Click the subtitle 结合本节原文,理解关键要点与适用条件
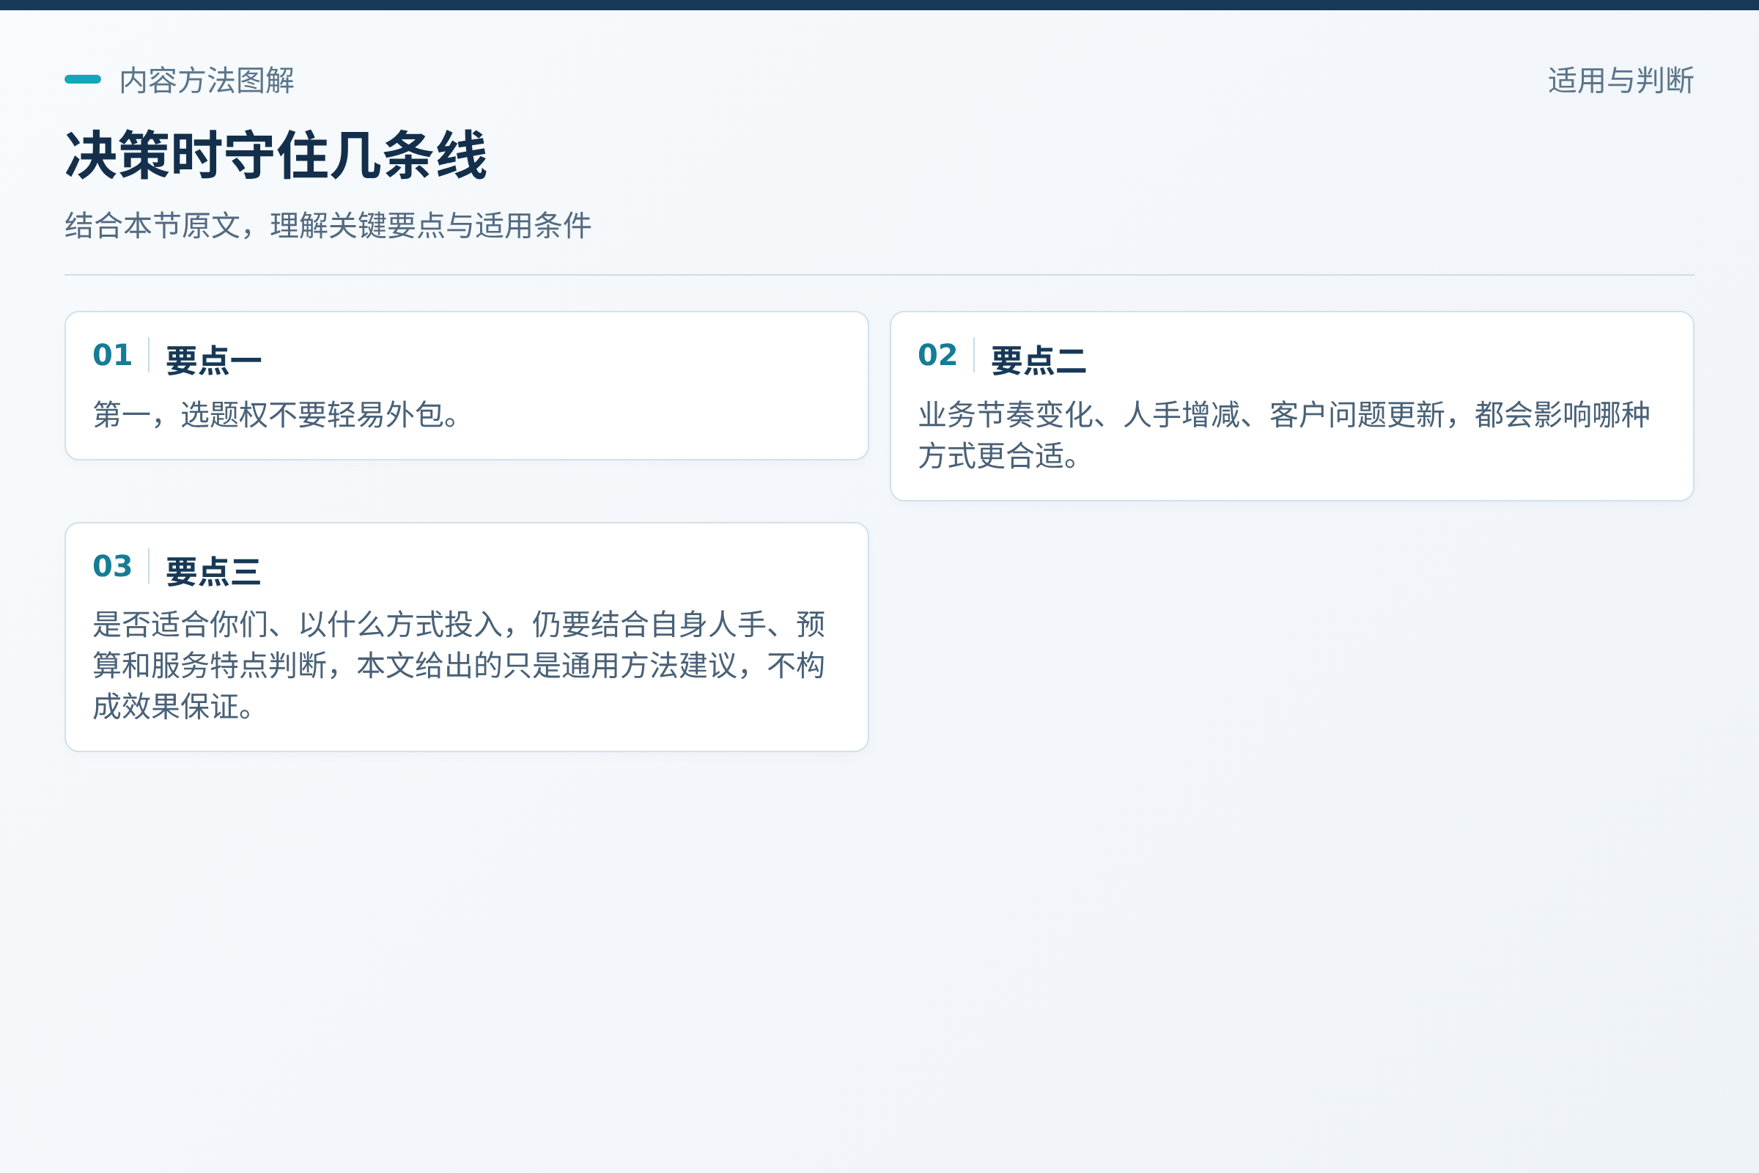Viewport: 1759px width, 1173px height. [328, 225]
